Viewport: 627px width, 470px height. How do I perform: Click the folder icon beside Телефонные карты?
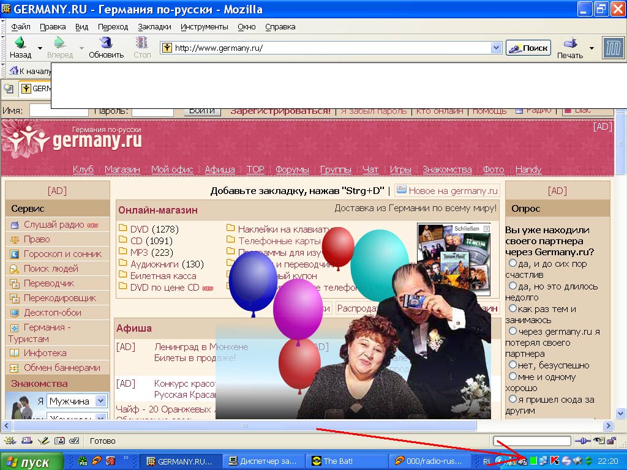[x=230, y=240]
